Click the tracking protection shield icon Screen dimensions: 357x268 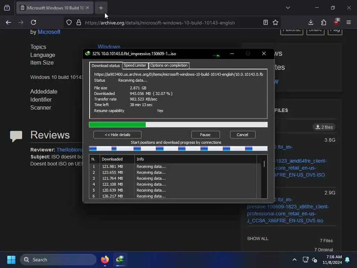tap(69, 22)
